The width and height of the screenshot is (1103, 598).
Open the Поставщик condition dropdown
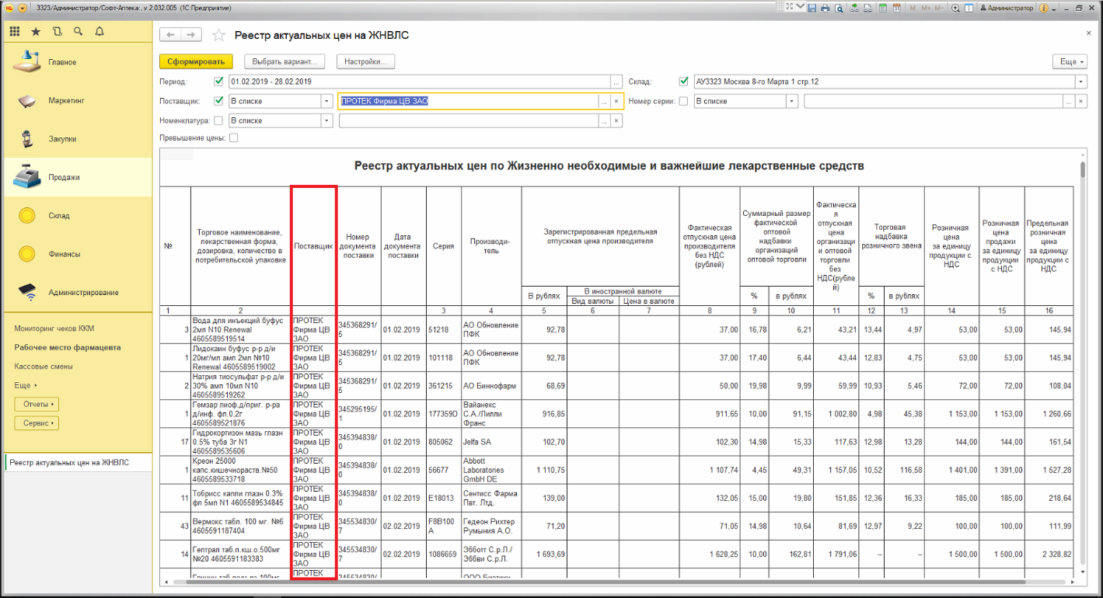pyautogui.click(x=326, y=101)
